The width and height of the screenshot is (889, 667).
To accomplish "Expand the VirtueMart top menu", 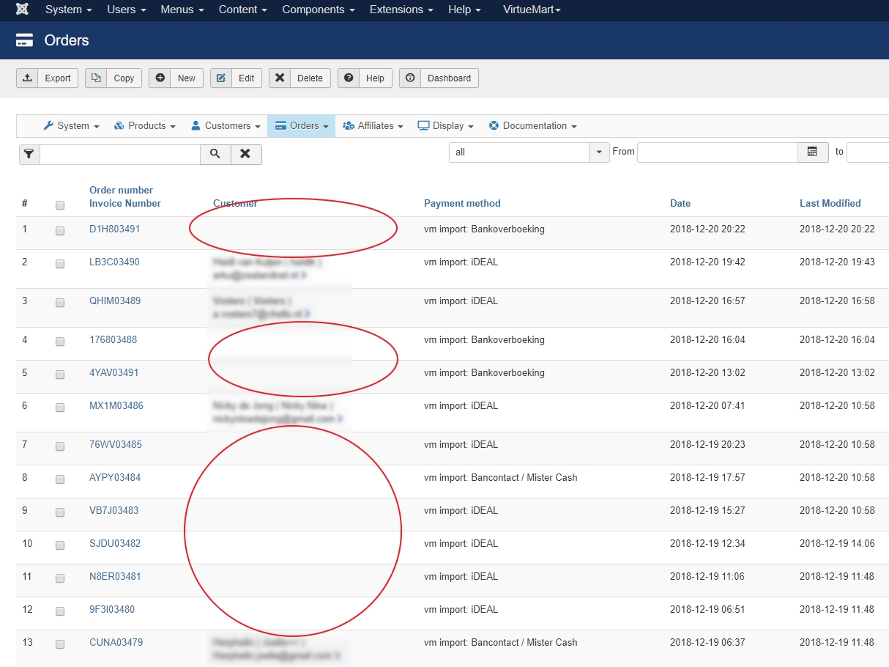I will click(532, 10).
